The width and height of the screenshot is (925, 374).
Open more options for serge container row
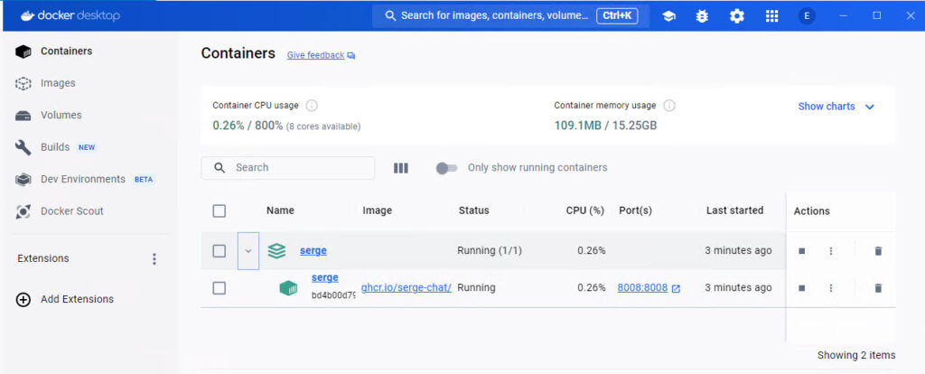tap(831, 288)
